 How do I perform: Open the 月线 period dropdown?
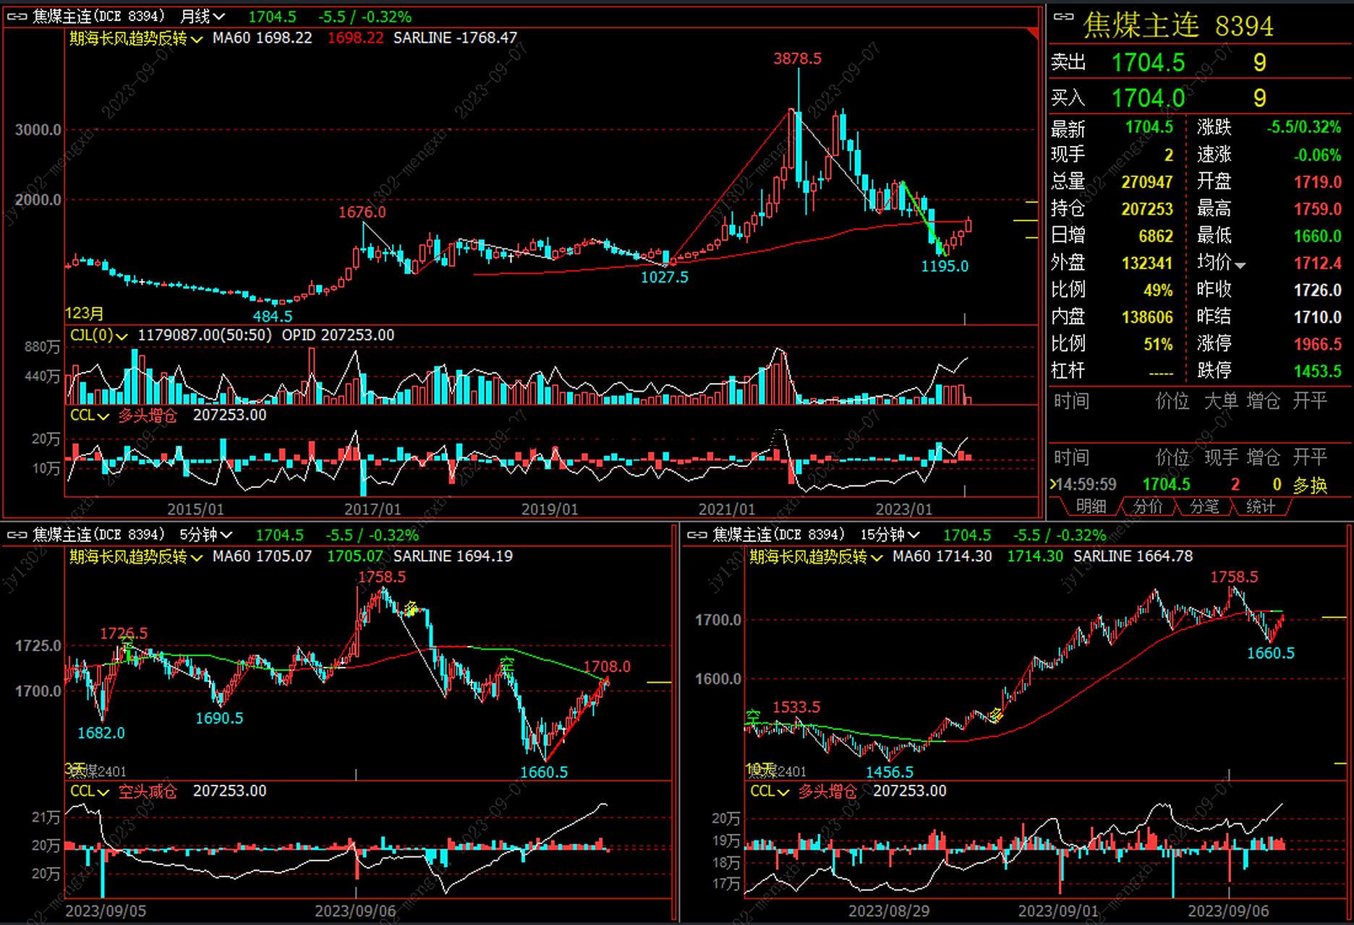203,17
